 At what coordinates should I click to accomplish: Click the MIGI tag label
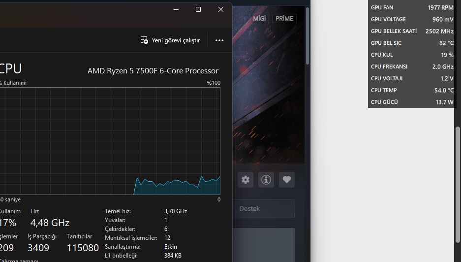tap(259, 19)
